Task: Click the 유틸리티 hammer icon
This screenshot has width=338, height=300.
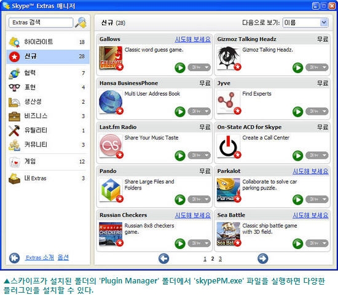Action: point(14,131)
